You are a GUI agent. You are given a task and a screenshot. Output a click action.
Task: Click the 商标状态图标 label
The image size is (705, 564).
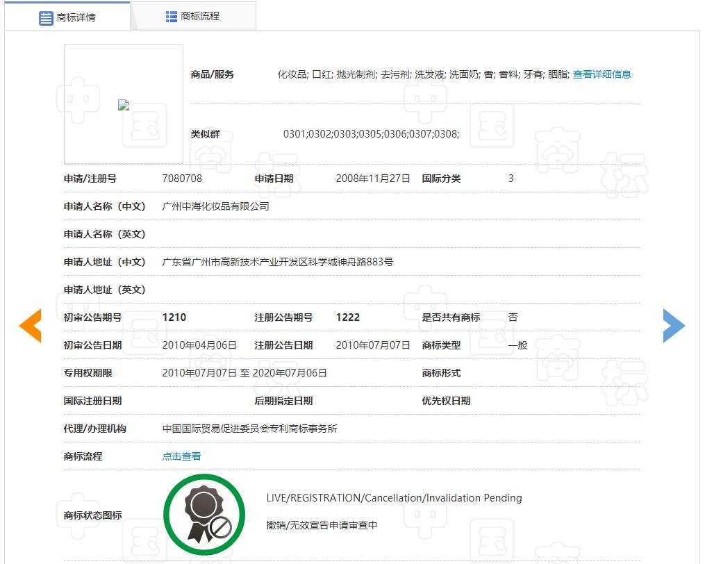coord(92,515)
